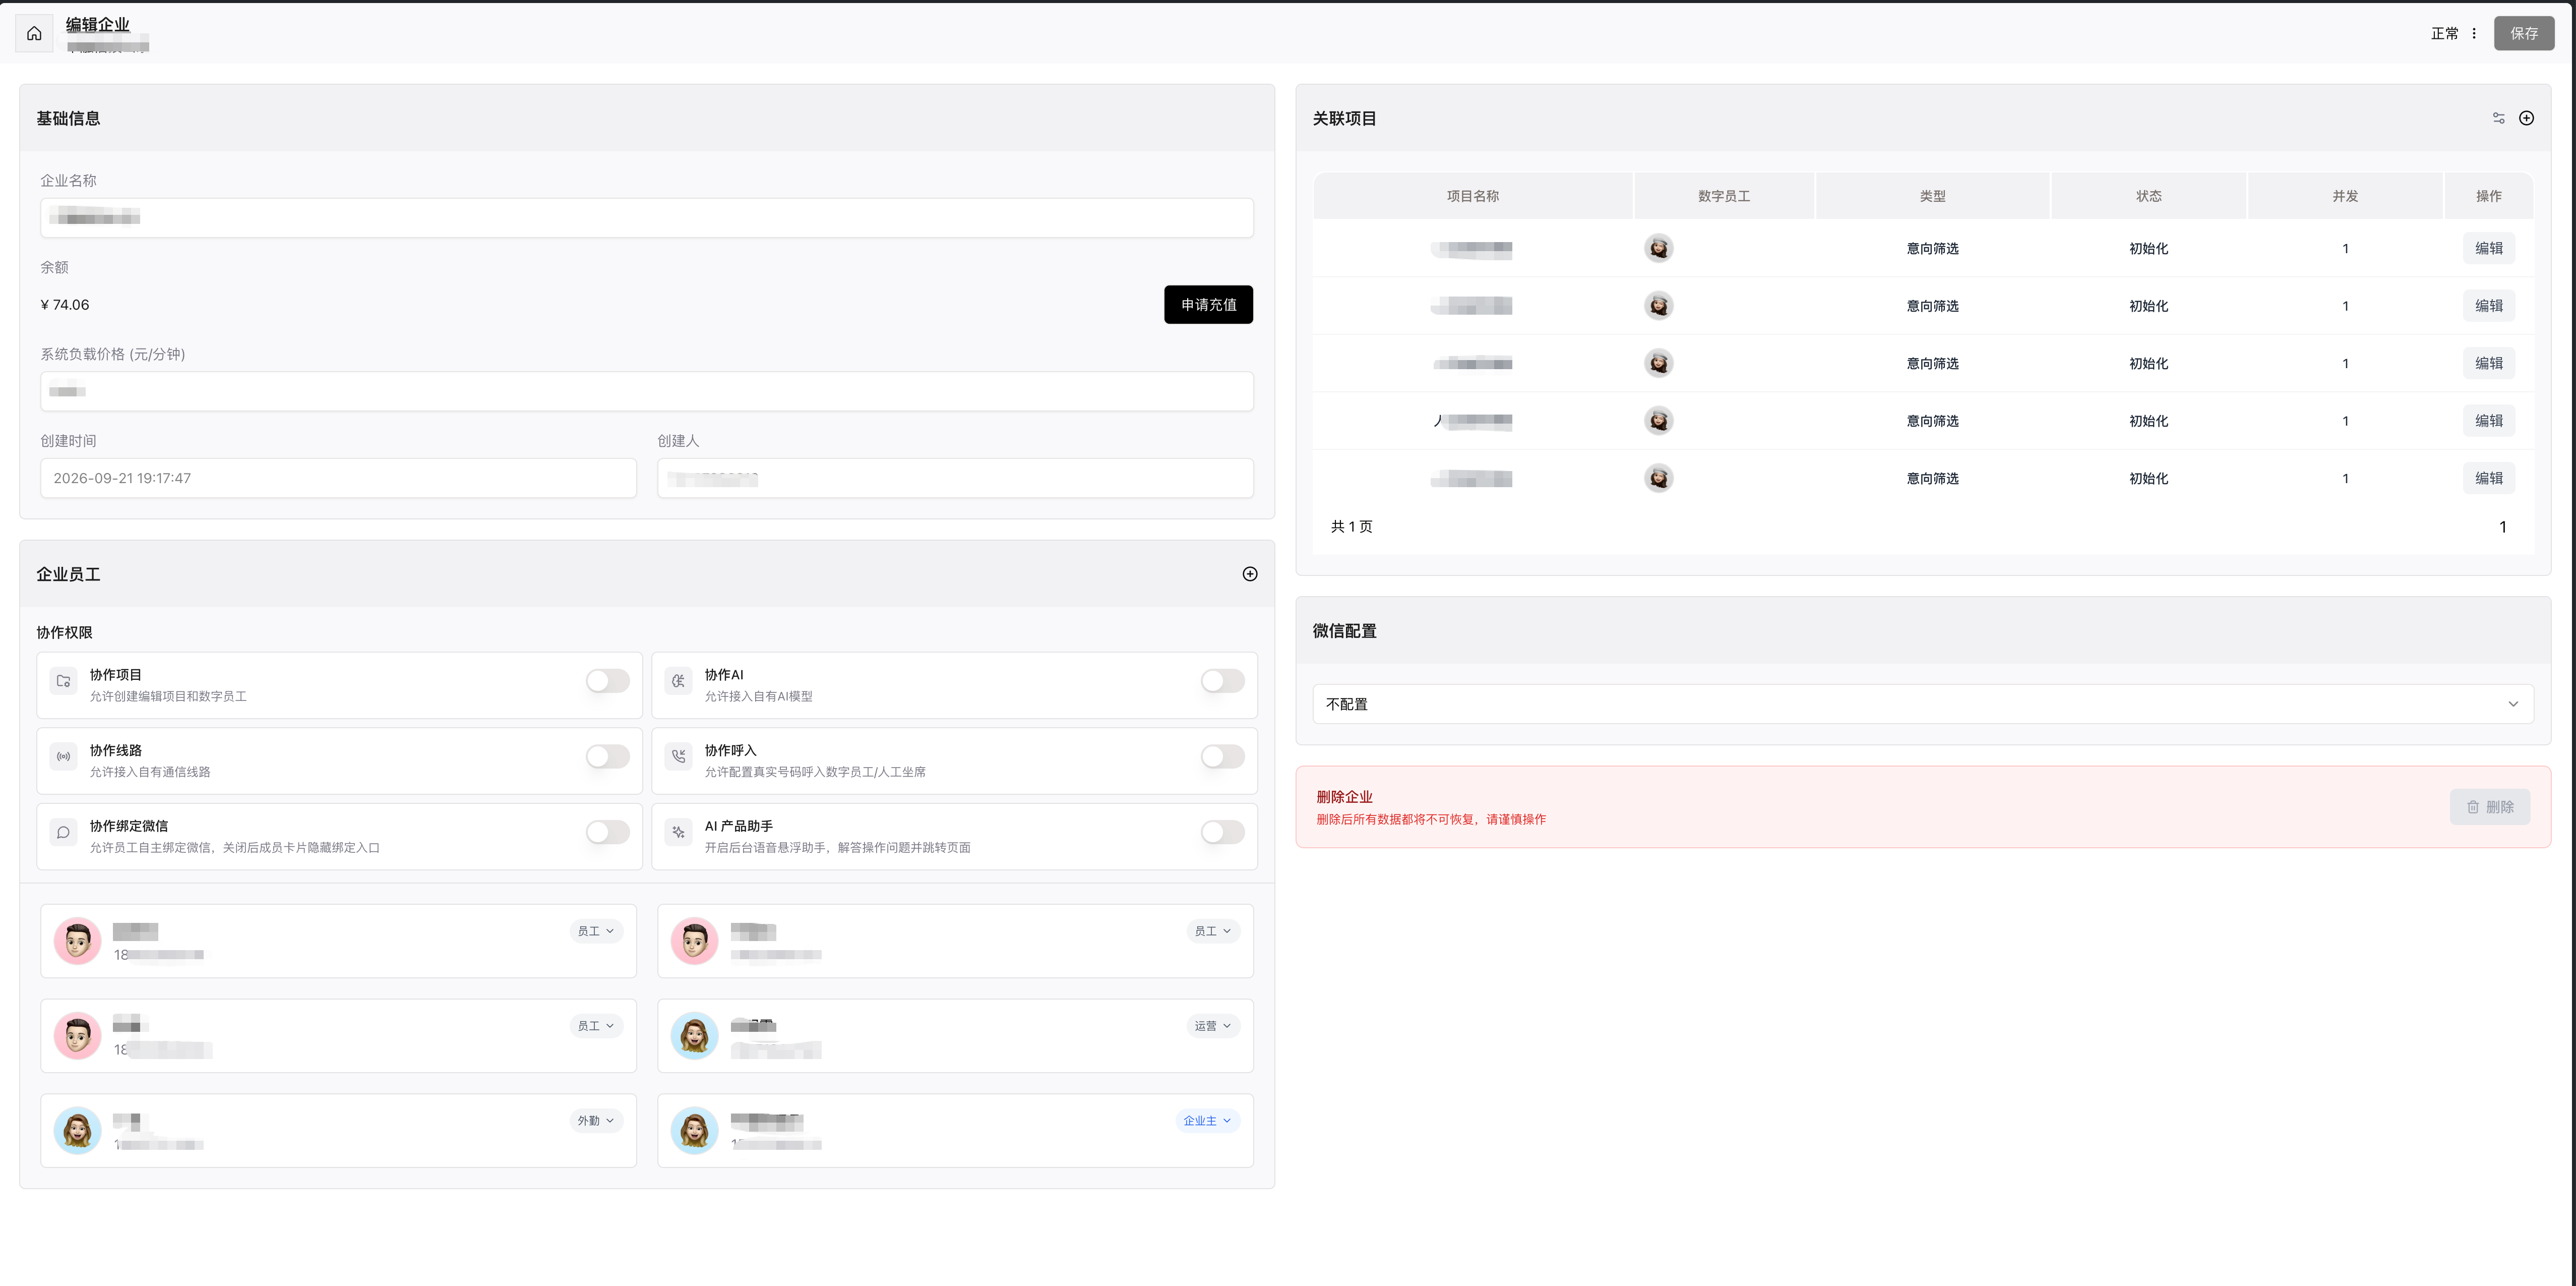This screenshot has height=1286, width=2576.
Task: Click the avatar of the 外勤 employee
Action: tap(77, 1131)
